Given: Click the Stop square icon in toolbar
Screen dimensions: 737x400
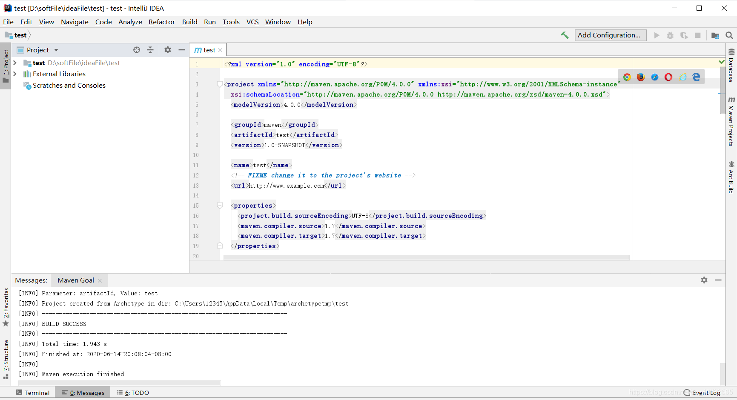Looking at the screenshot, I should tap(698, 35).
